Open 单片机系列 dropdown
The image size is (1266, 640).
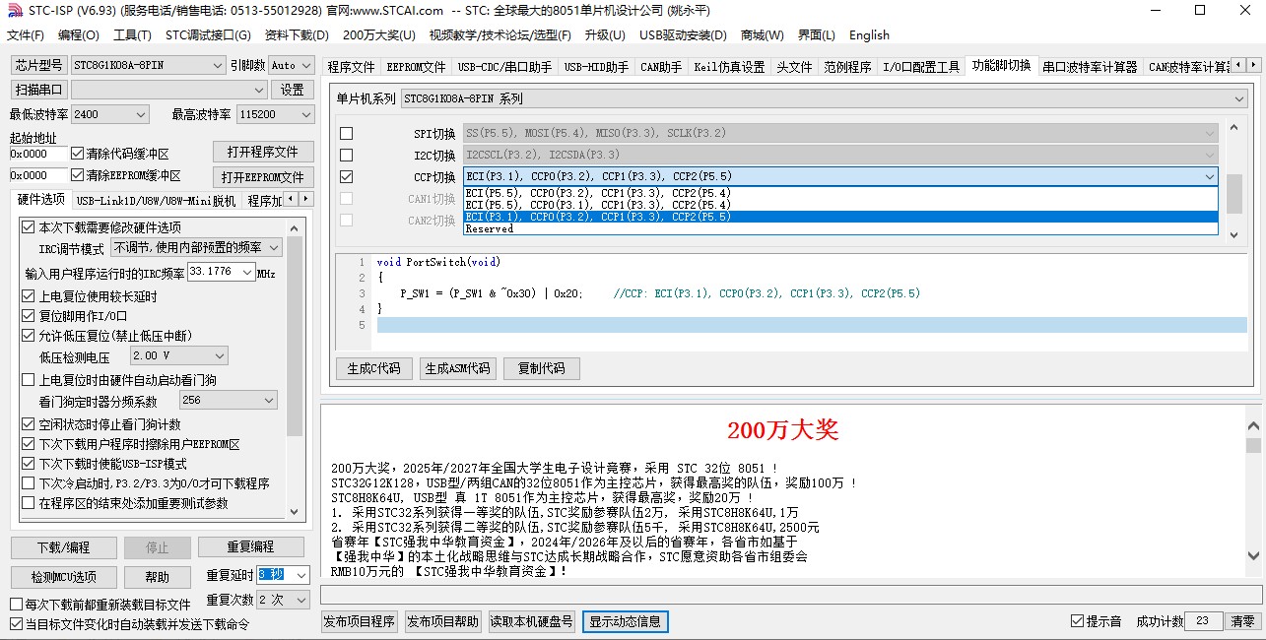[824, 98]
